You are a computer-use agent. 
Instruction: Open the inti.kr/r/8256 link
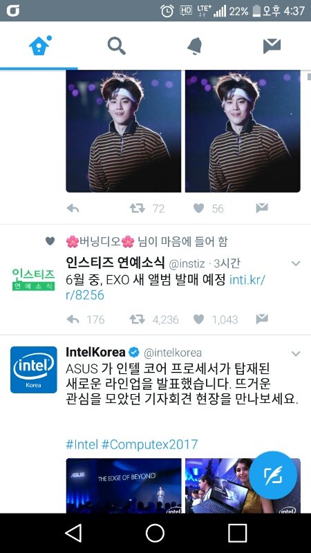[x=165, y=287]
